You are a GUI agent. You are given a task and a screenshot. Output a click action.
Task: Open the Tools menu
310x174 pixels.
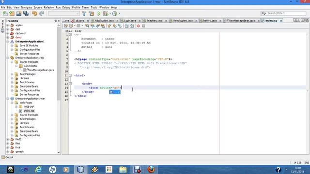point(94,8)
